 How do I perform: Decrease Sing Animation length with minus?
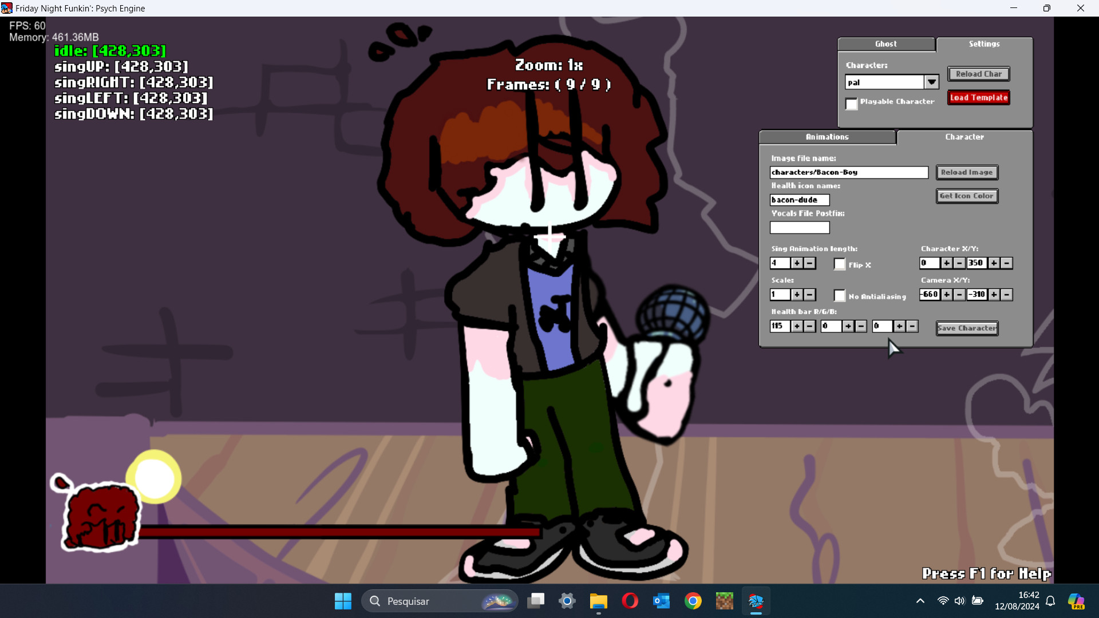click(809, 263)
